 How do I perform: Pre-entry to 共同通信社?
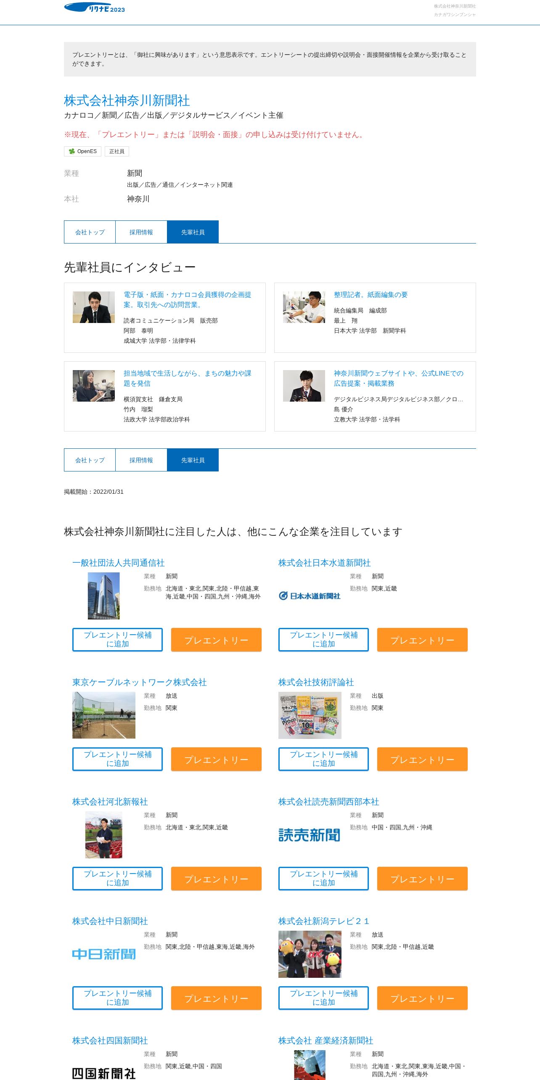tap(216, 639)
